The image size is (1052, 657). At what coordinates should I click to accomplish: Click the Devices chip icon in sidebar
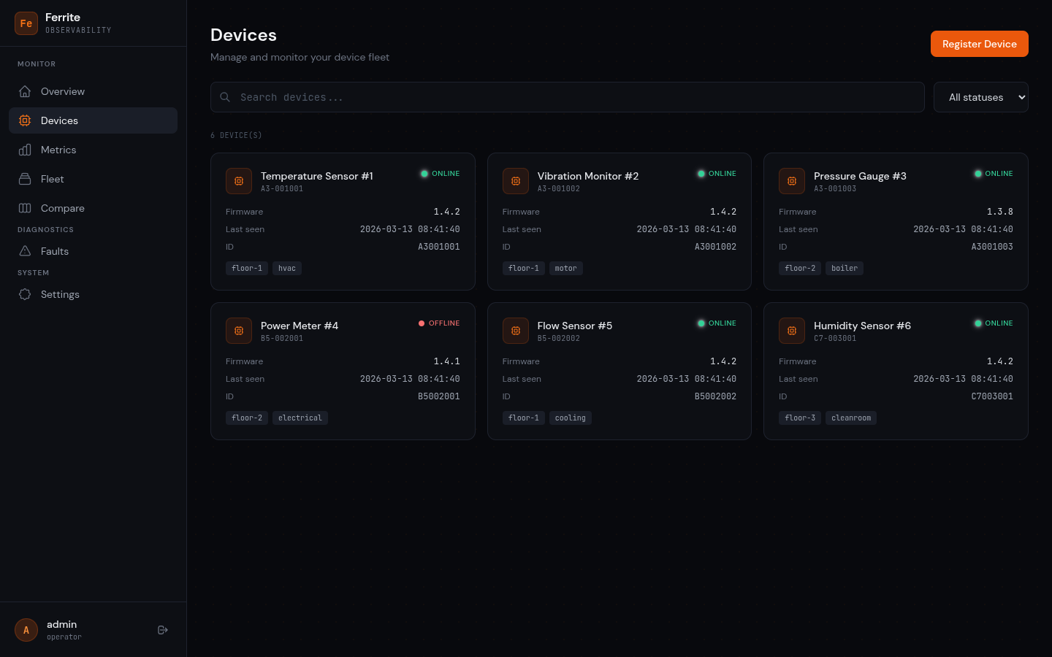(25, 120)
